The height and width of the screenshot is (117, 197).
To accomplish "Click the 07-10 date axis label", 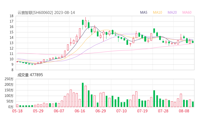I will pos(121,111).
